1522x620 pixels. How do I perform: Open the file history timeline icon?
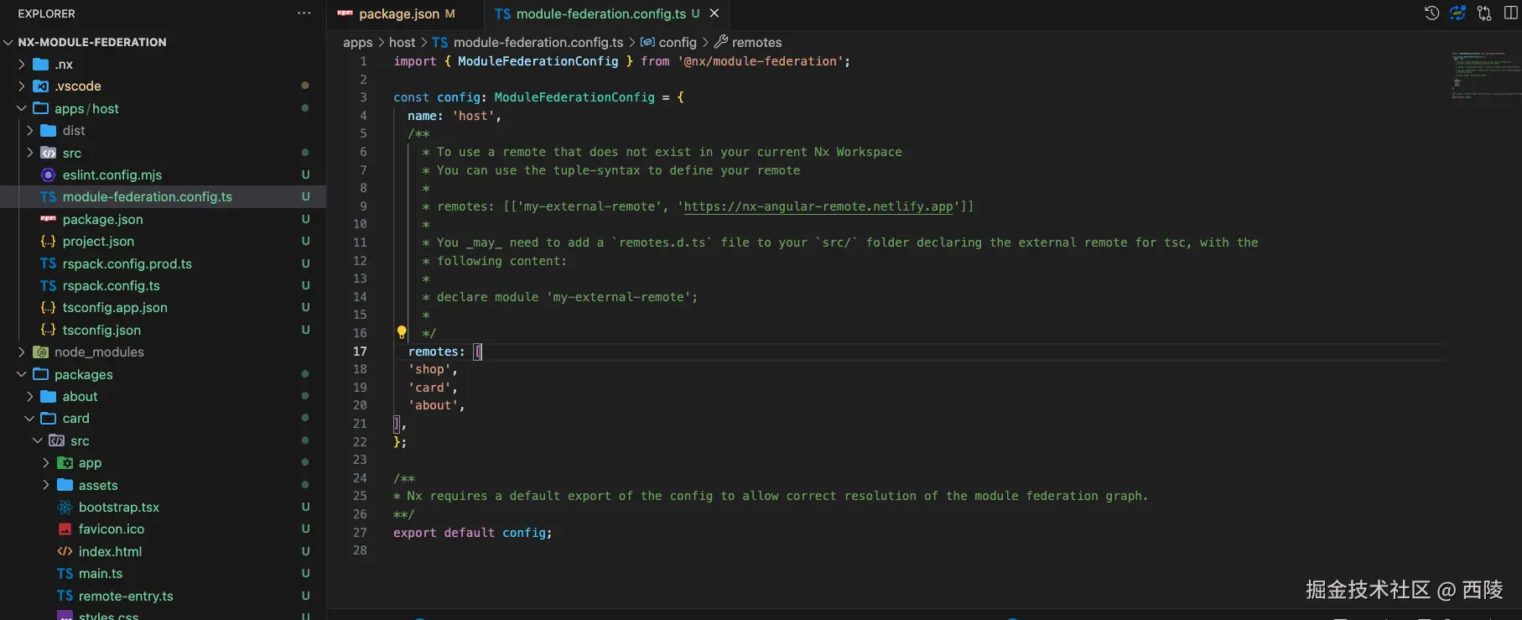pyautogui.click(x=1431, y=13)
